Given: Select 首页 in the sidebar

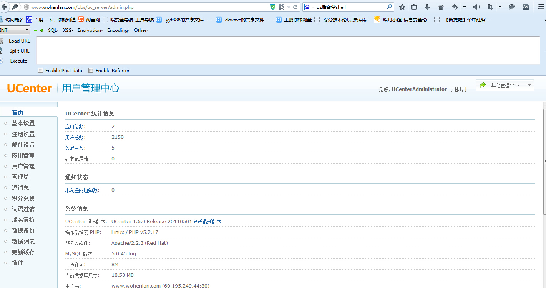Looking at the screenshot, I should (18, 112).
